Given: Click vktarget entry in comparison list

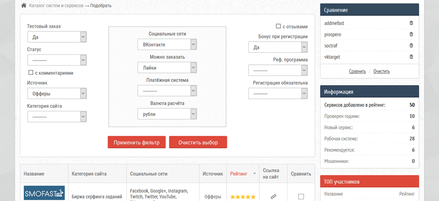Looking at the screenshot, I should 332,57.
